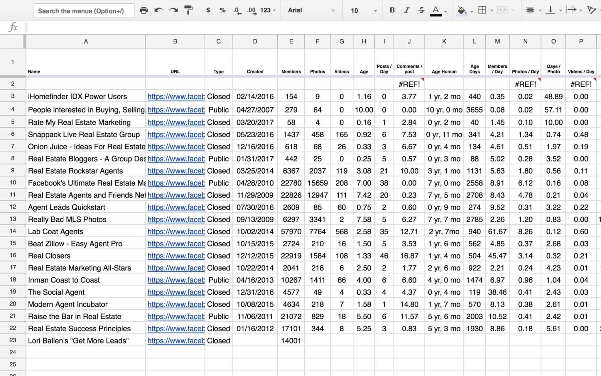Click the Search the menus field
The width and height of the screenshot is (601, 376).
84,11
